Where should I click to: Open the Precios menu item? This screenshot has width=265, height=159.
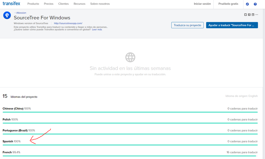tap(49, 4)
